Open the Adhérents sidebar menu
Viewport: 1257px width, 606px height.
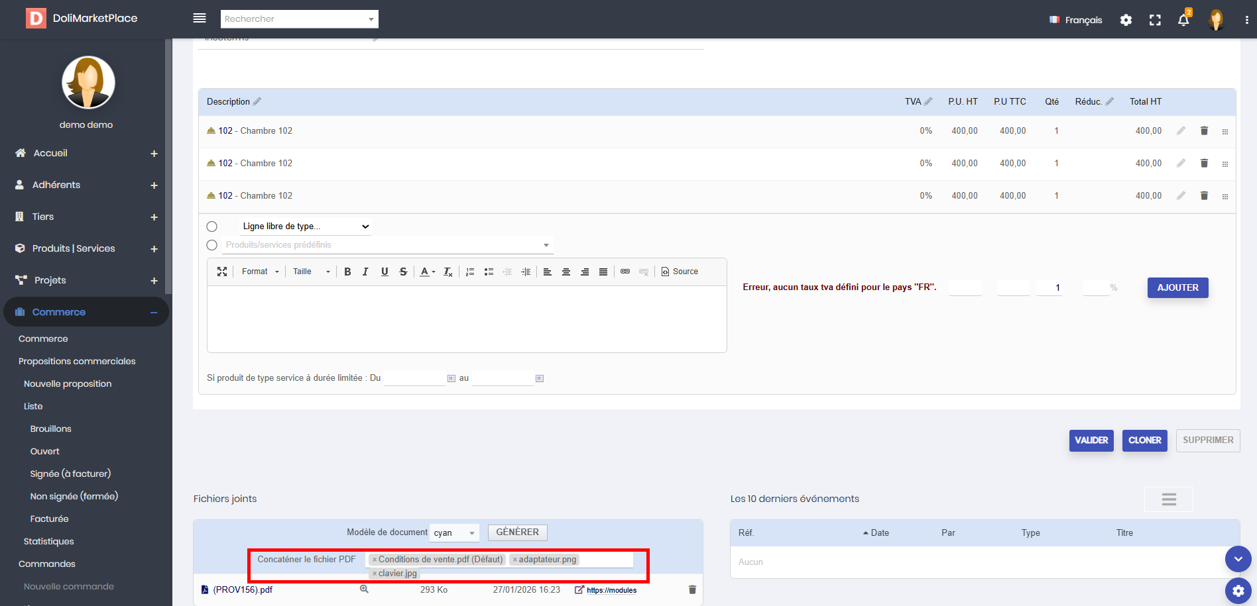click(x=56, y=185)
